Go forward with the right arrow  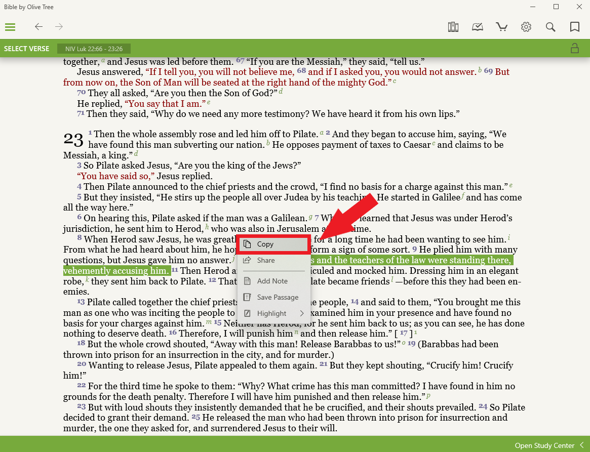(59, 27)
